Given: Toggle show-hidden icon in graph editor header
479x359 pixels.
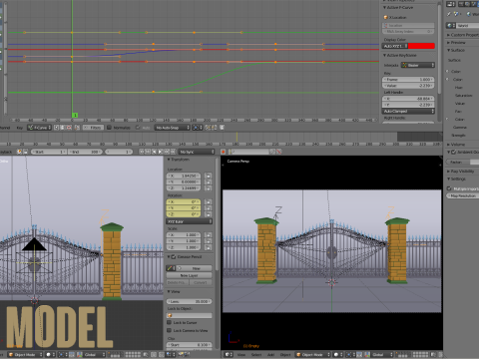Looking at the screenshot, I should point(63,128).
